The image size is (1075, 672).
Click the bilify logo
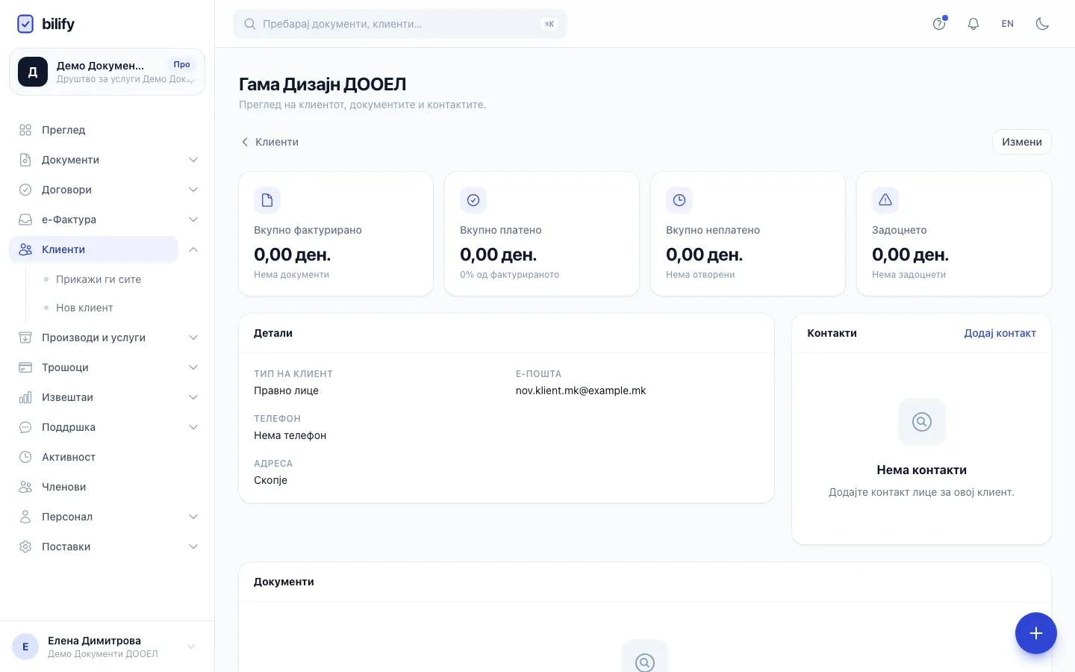click(x=46, y=24)
